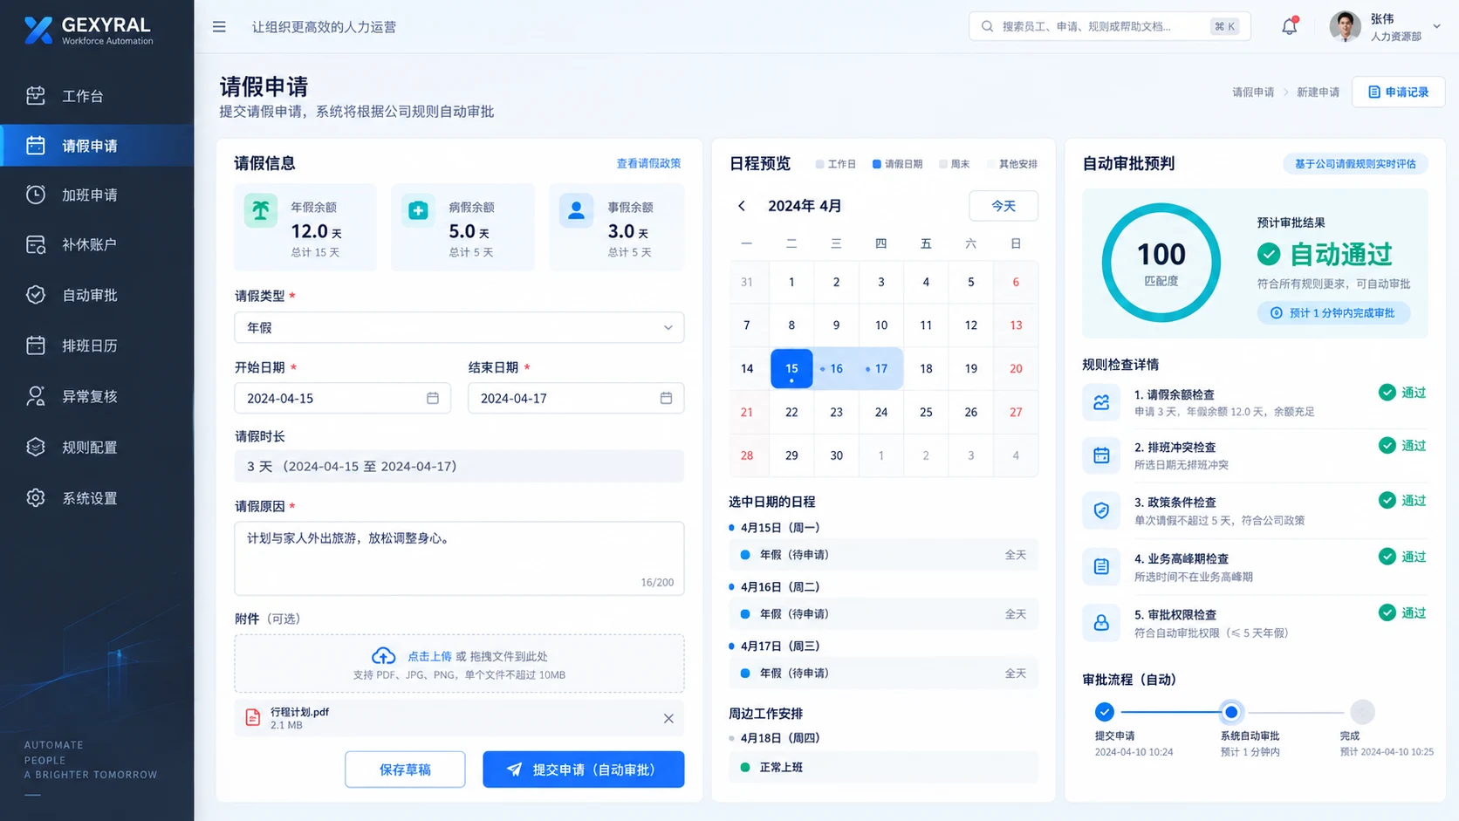This screenshot has width=1459, height=821.
Task: Open the notification bell
Action: click(x=1289, y=26)
